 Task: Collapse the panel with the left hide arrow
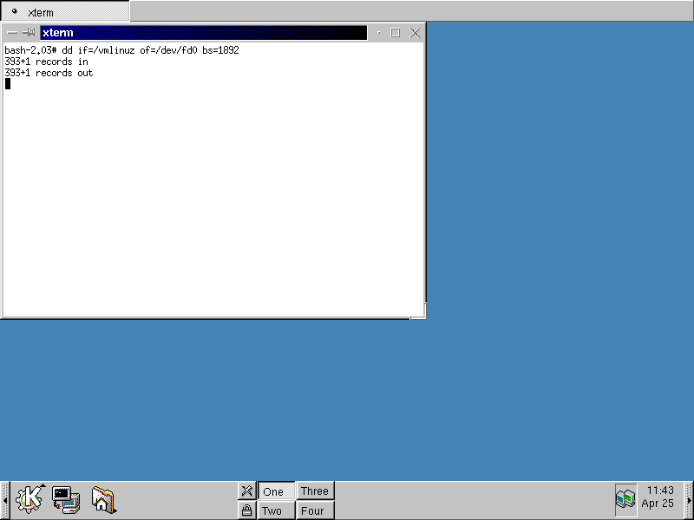click(3, 498)
